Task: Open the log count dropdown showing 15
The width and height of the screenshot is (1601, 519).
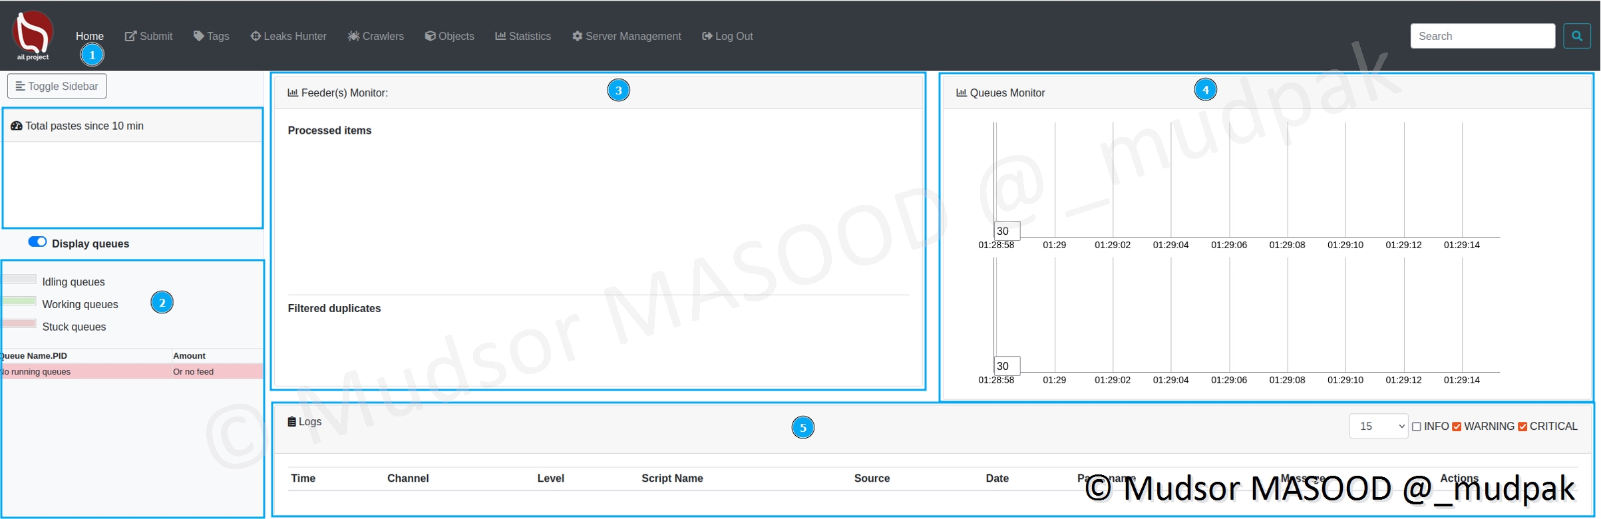Action: [1378, 426]
